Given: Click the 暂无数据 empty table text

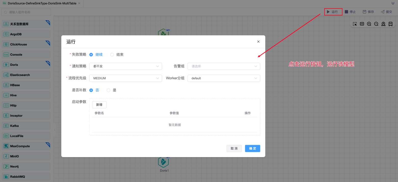Looking at the screenshot, I should point(175,125).
